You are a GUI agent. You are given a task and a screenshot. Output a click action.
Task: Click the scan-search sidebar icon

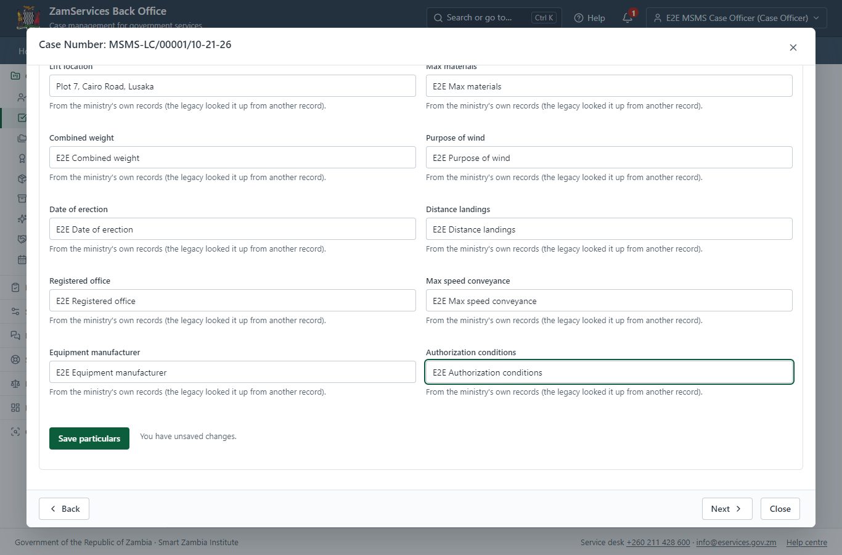point(15,432)
